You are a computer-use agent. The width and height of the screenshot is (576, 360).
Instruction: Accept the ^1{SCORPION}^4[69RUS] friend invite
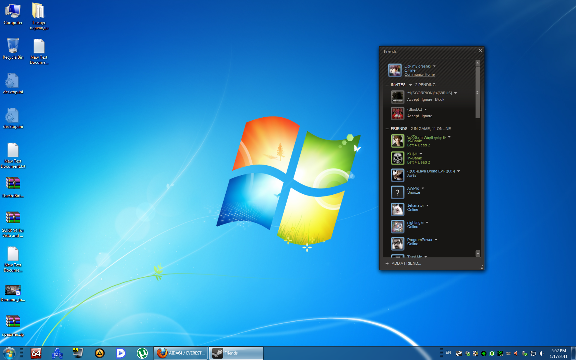tap(413, 99)
